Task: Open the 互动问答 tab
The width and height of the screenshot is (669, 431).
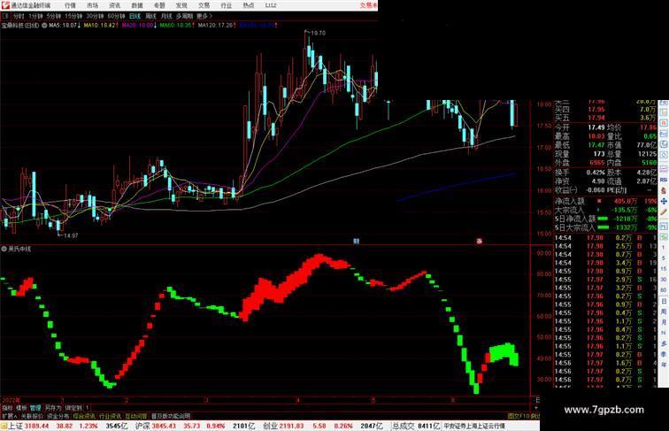Action: tap(136, 416)
